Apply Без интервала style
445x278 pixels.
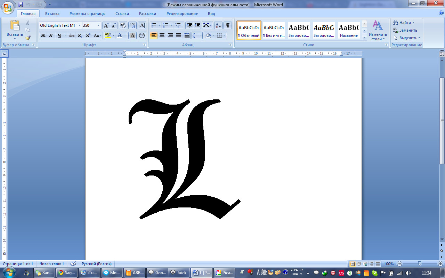click(x=274, y=30)
